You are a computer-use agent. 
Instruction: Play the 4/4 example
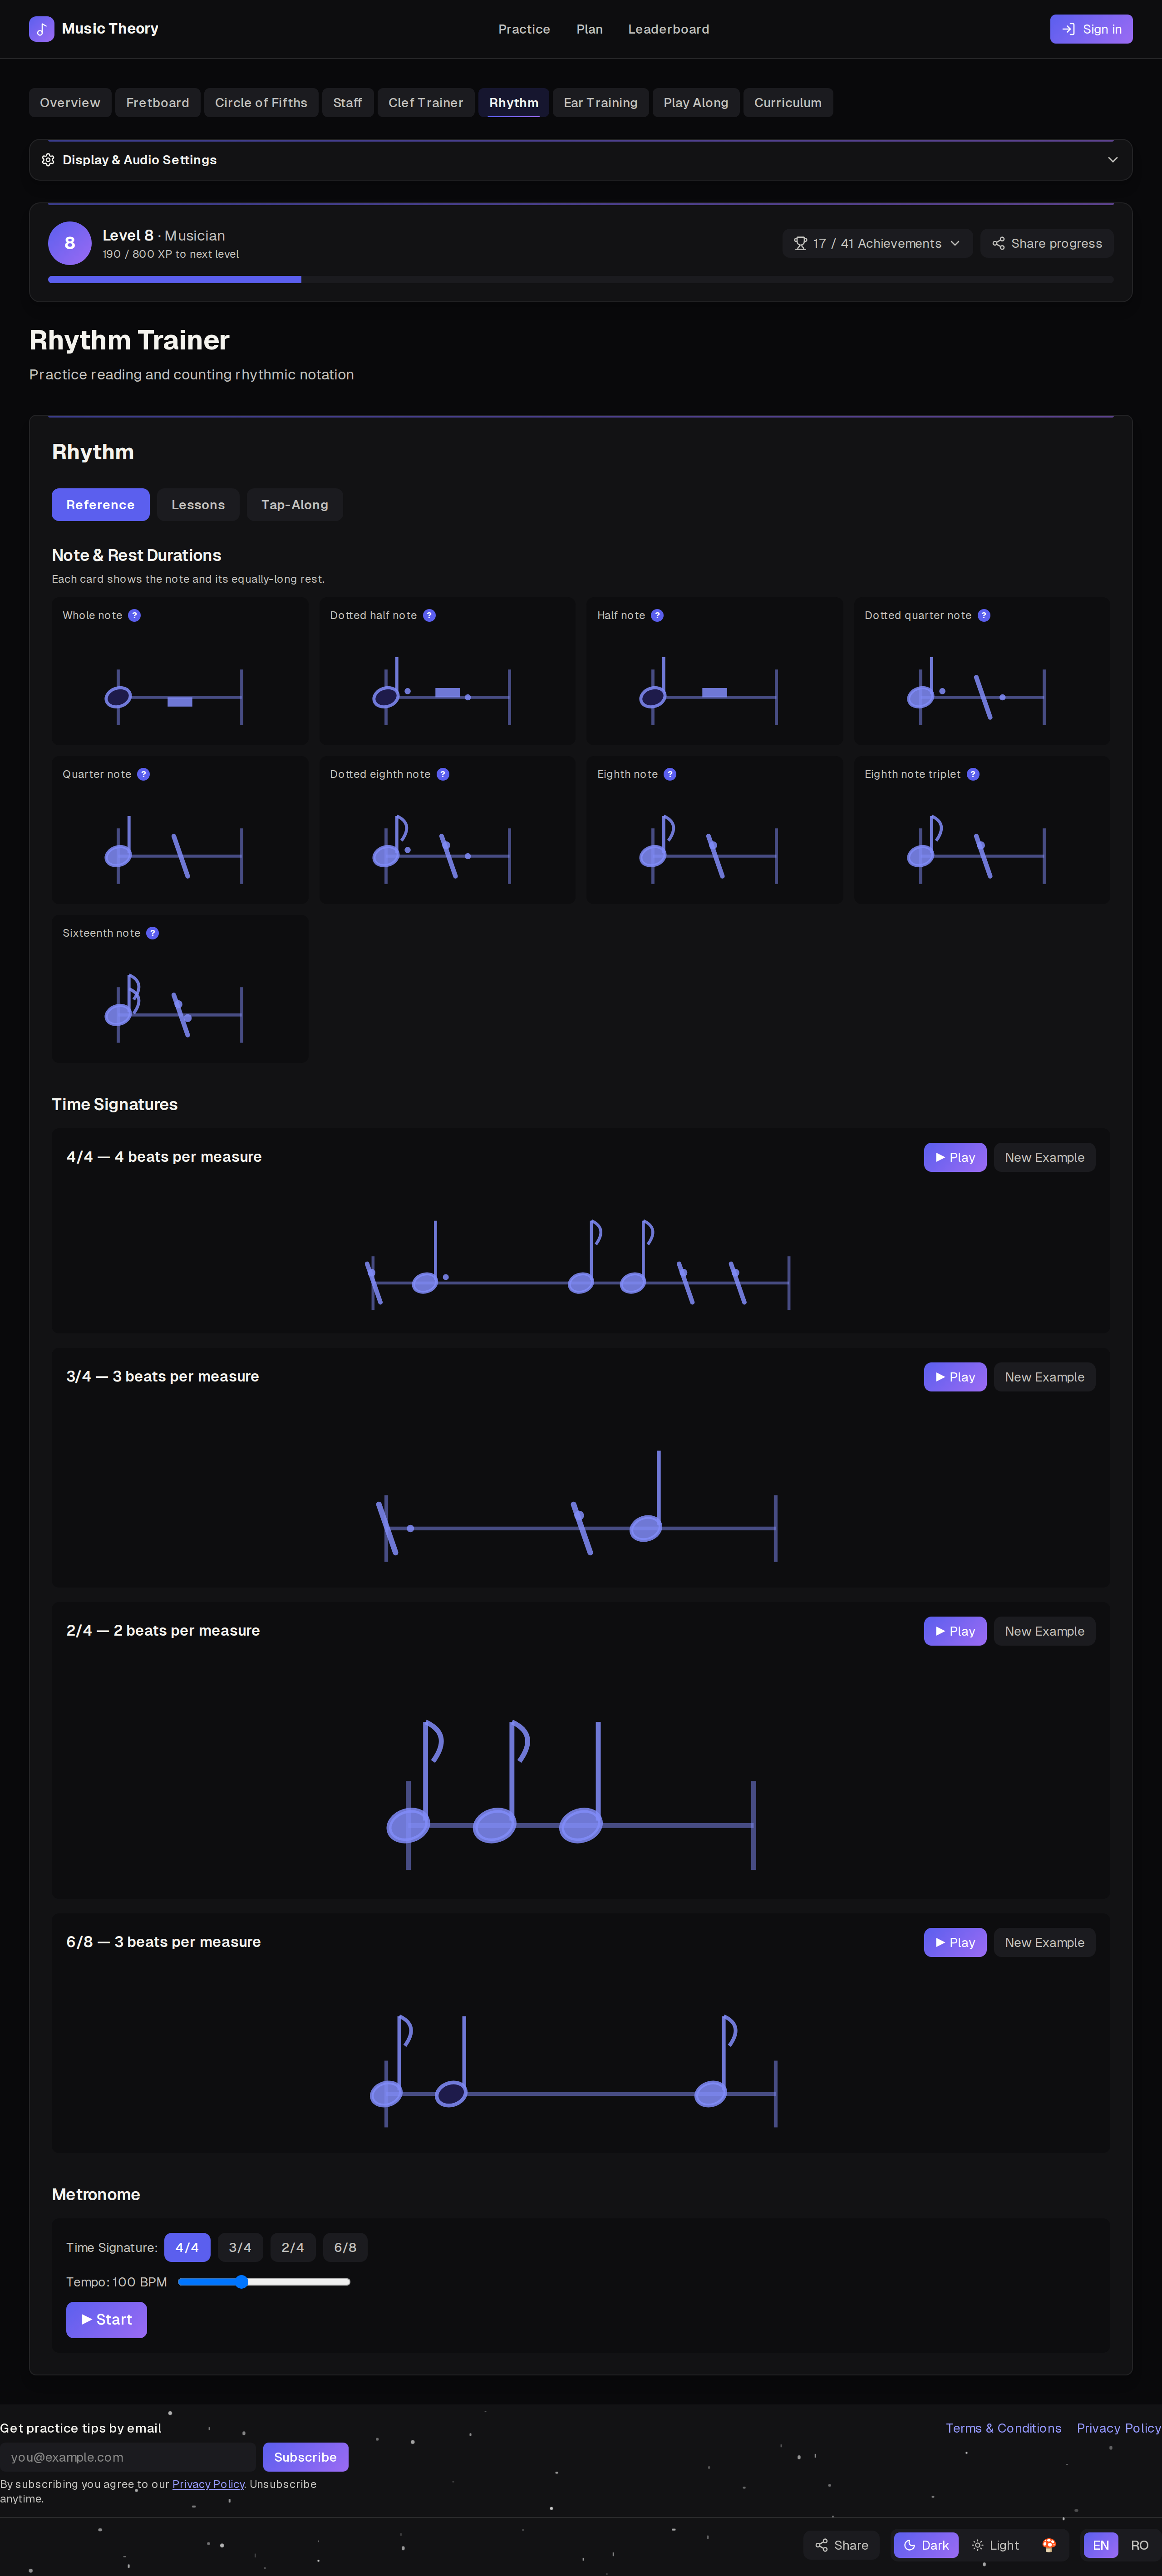coord(955,1157)
